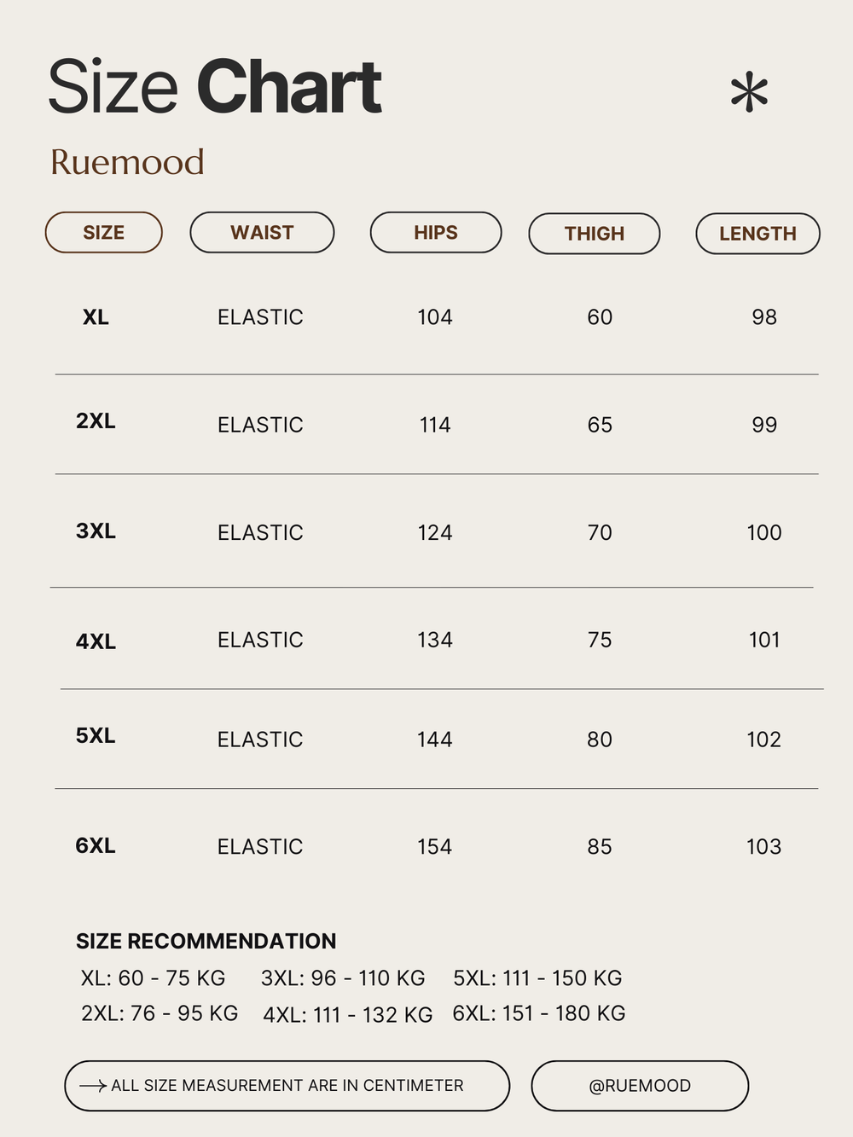The height and width of the screenshot is (1137, 853).
Task: Select the 6XL size row label
Action: (x=96, y=845)
